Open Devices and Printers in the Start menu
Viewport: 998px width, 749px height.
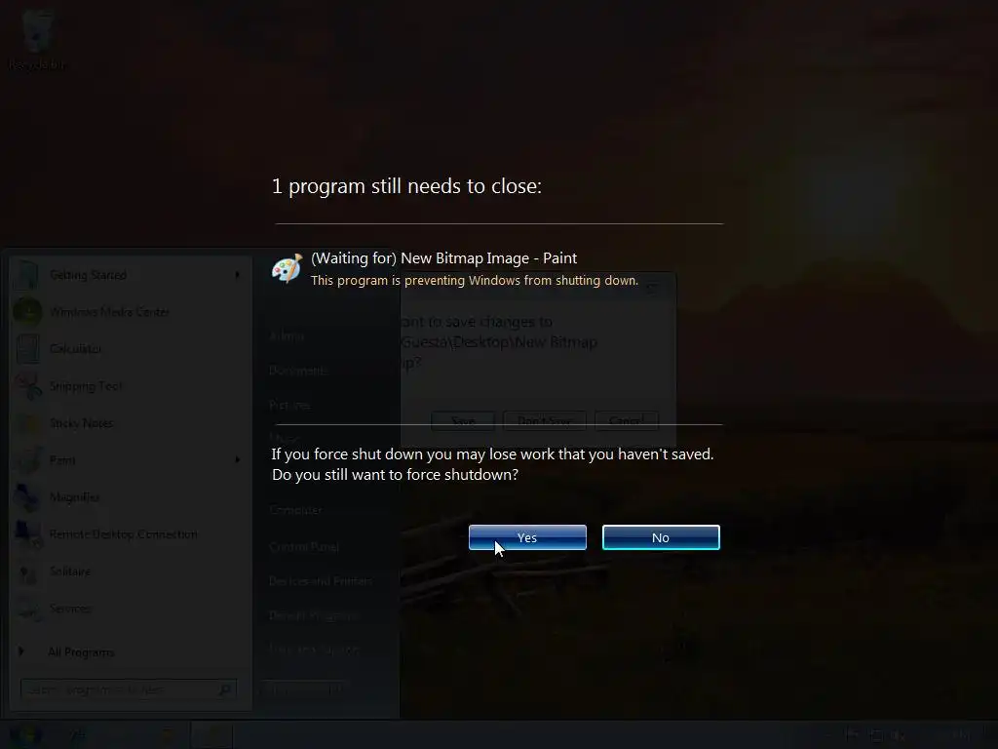click(320, 581)
